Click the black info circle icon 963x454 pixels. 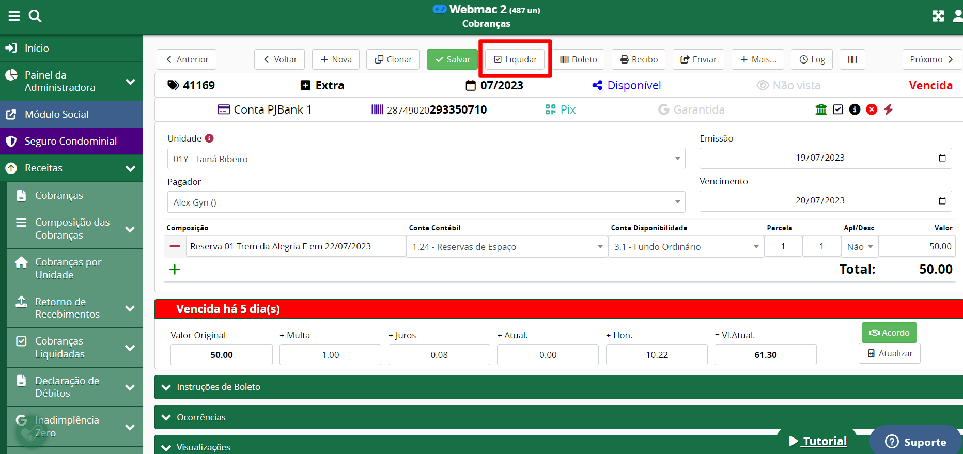[x=855, y=109]
